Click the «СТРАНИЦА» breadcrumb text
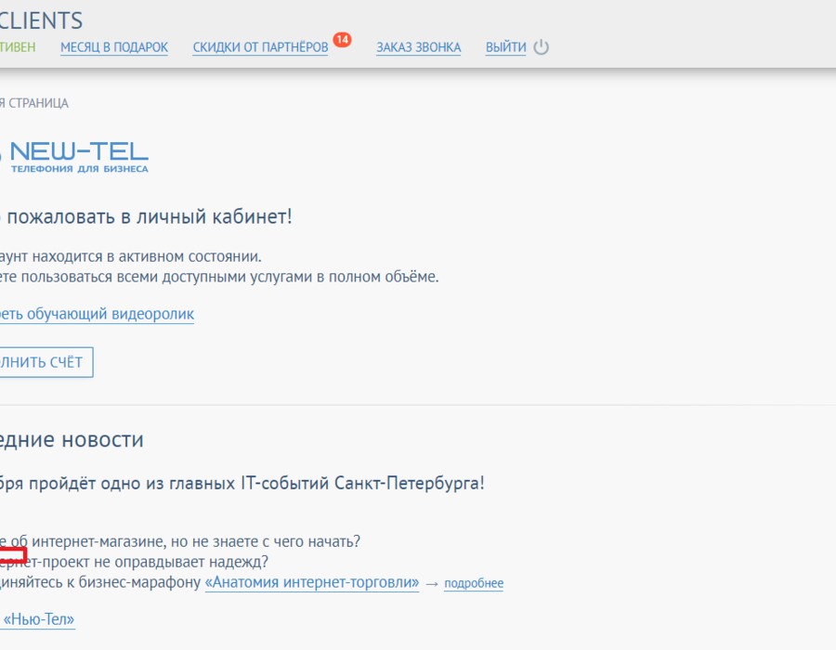 click(38, 103)
